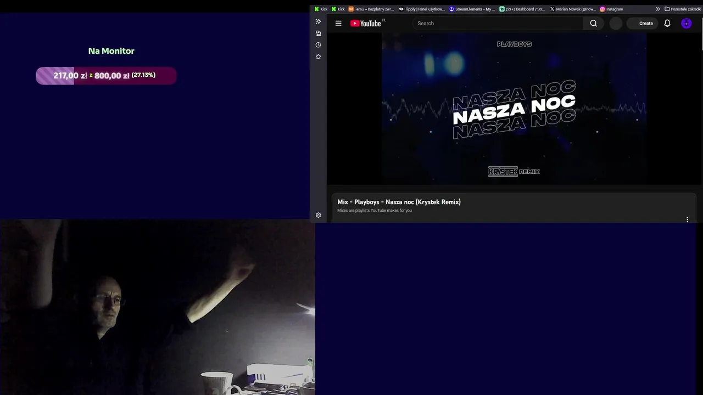Click the magnifier search button

(x=593, y=23)
